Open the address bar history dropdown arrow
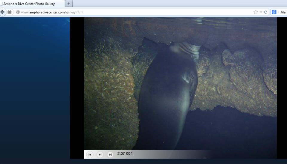This screenshot has width=287, height=164. pyautogui.click(x=261, y=12)
